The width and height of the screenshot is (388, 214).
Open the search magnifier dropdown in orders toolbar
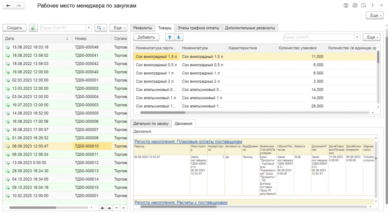100,28
